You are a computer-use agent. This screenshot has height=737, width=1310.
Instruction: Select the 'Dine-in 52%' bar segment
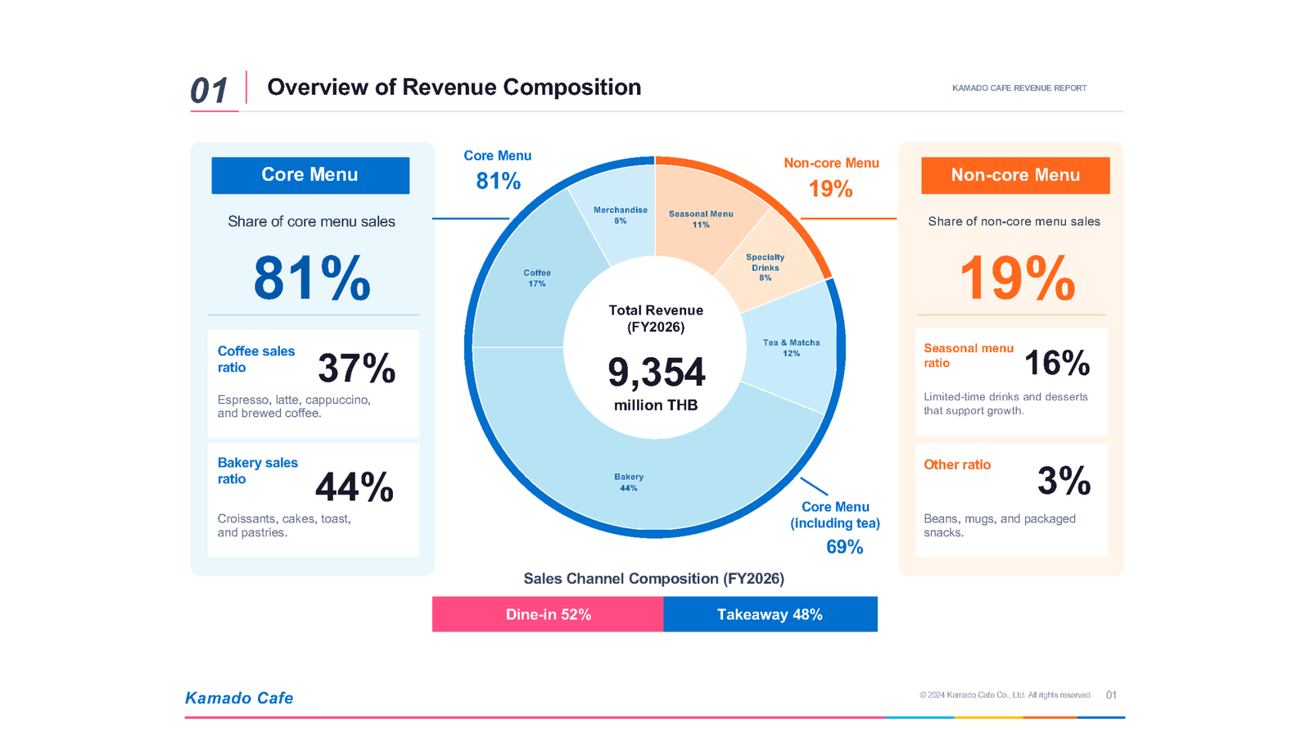pos(548,614)
